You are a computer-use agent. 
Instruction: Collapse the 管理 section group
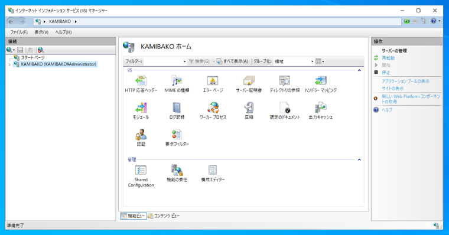point(359,159)
